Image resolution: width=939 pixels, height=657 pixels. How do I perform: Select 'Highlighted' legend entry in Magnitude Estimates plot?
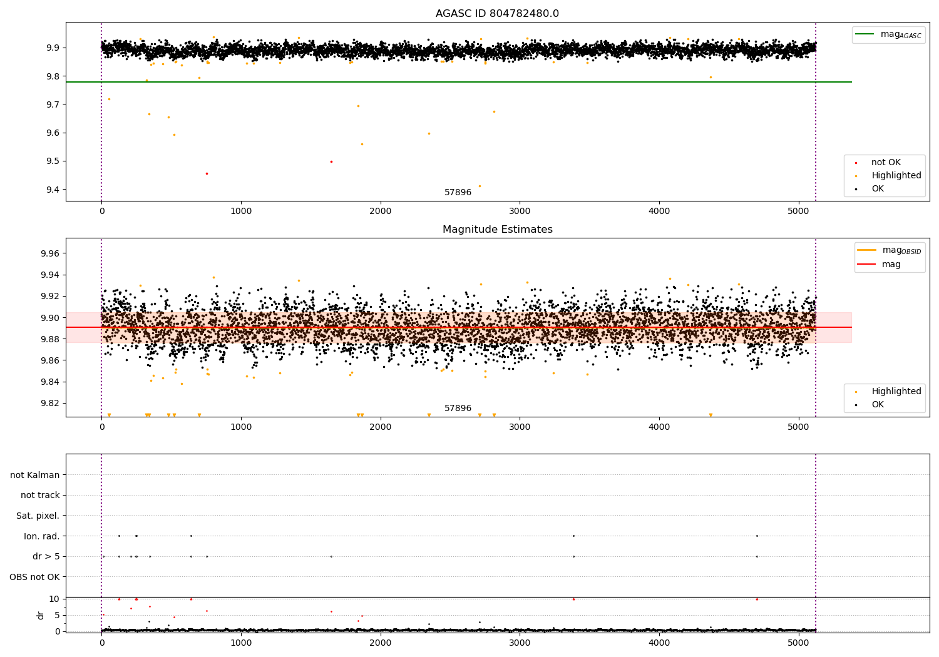(888, 392)
